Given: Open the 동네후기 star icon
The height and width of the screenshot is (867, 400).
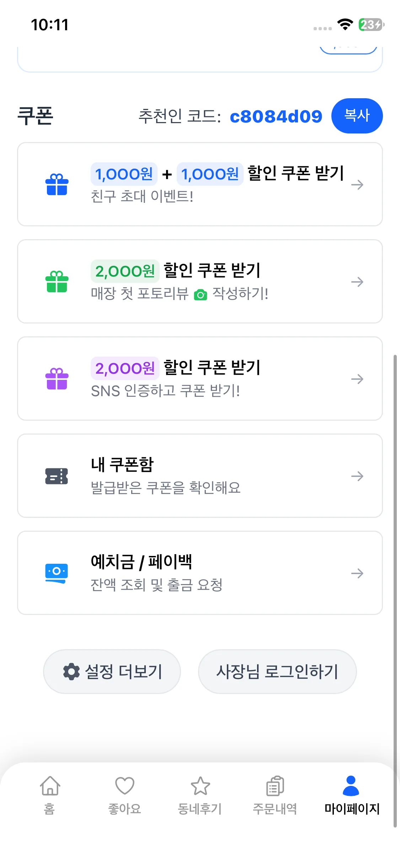Looking at the screenshot, I should tap(200, 786).
